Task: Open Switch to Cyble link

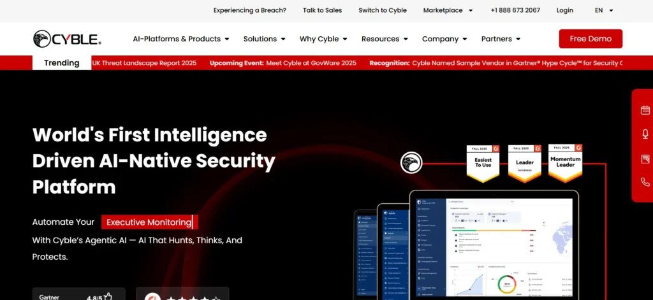Action: click(383, 10)
